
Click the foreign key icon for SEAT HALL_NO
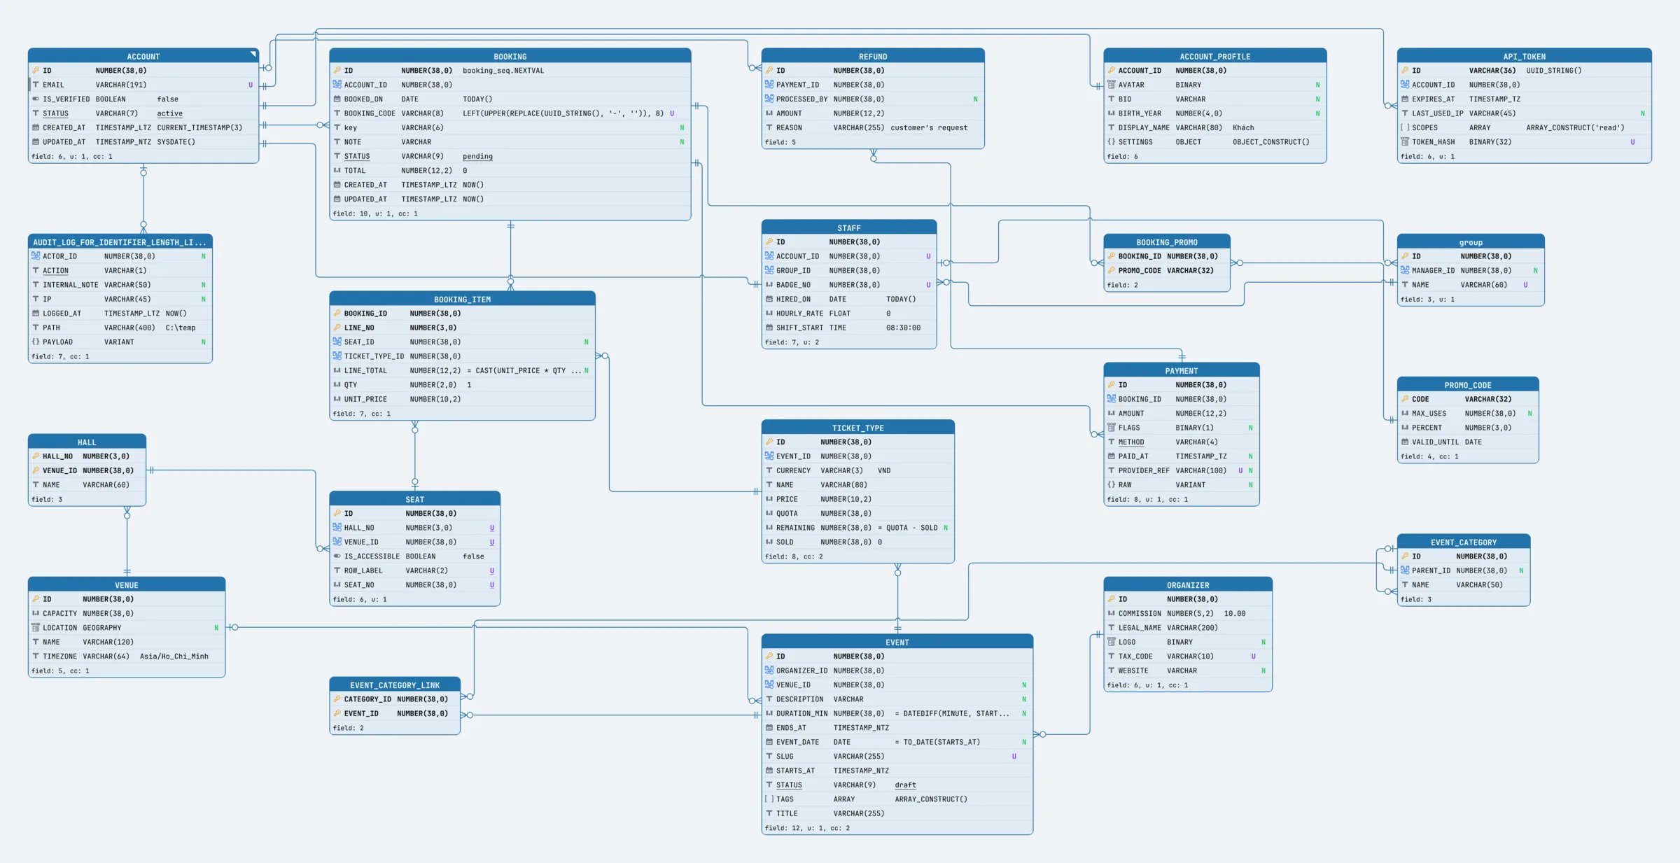[337, 528]
